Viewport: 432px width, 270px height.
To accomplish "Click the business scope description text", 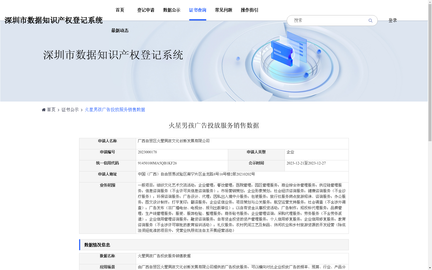I will (x=242, y=208).
